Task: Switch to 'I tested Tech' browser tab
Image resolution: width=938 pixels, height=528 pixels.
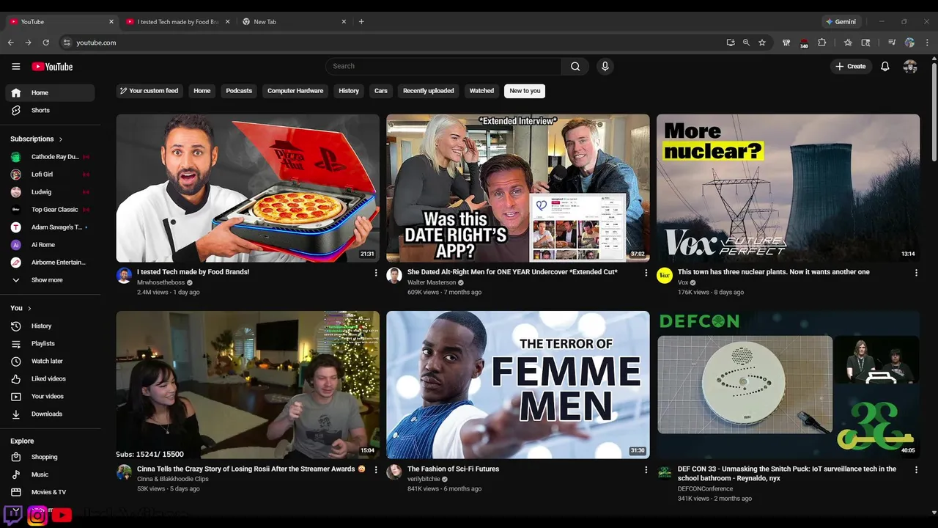Action: click(177, 22)
